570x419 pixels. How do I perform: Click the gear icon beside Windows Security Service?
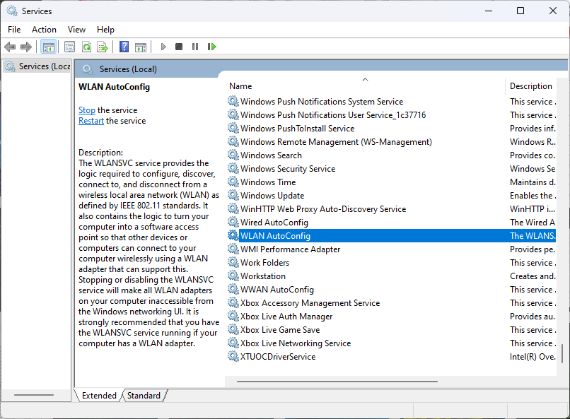point(233,168)
